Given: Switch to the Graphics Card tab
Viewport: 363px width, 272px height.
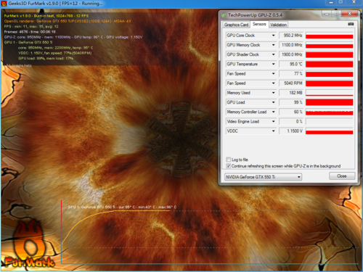Looking at the screenshot, I should click(236, 25).
